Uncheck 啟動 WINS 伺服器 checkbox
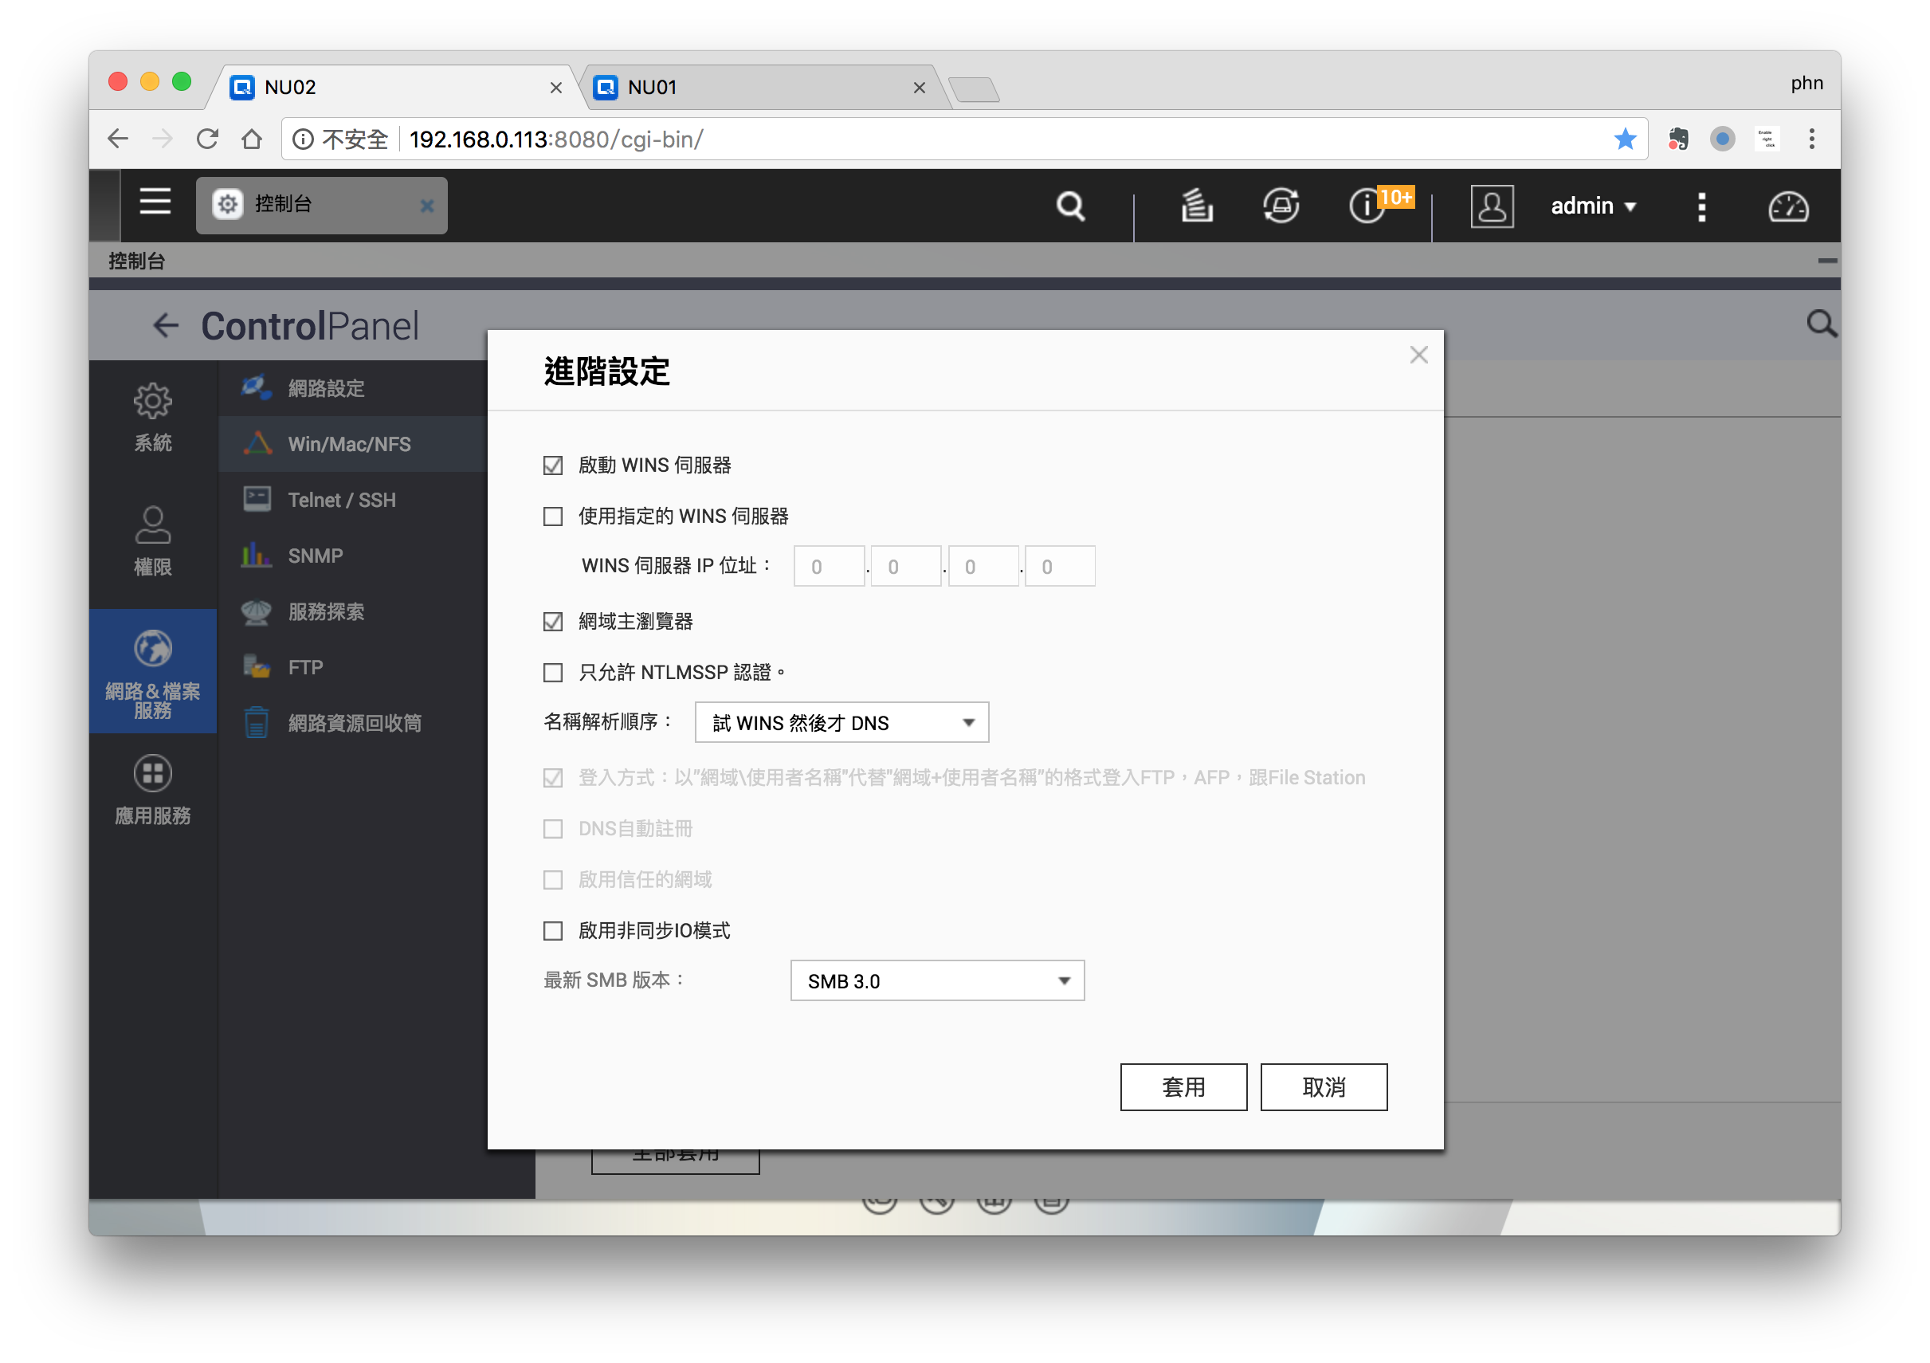Image resolution: width=1930 pixels, height=1363 pixels. (x=552, y=465)
